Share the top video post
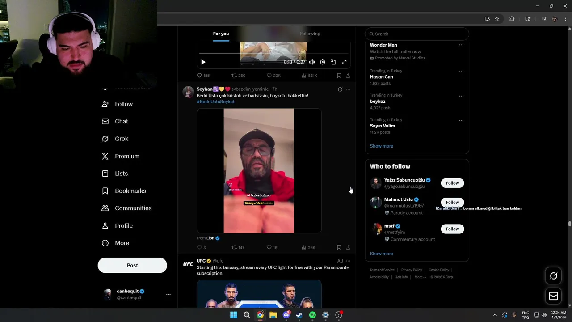Viewport: 572px width, 322px height. point(348,76)
